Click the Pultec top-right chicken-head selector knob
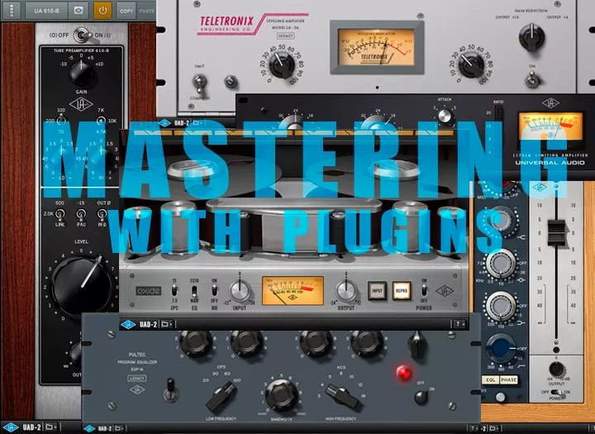 [417, 345]
